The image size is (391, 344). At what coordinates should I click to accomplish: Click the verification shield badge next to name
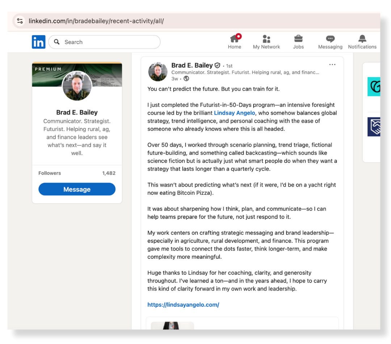click(218, 65)
